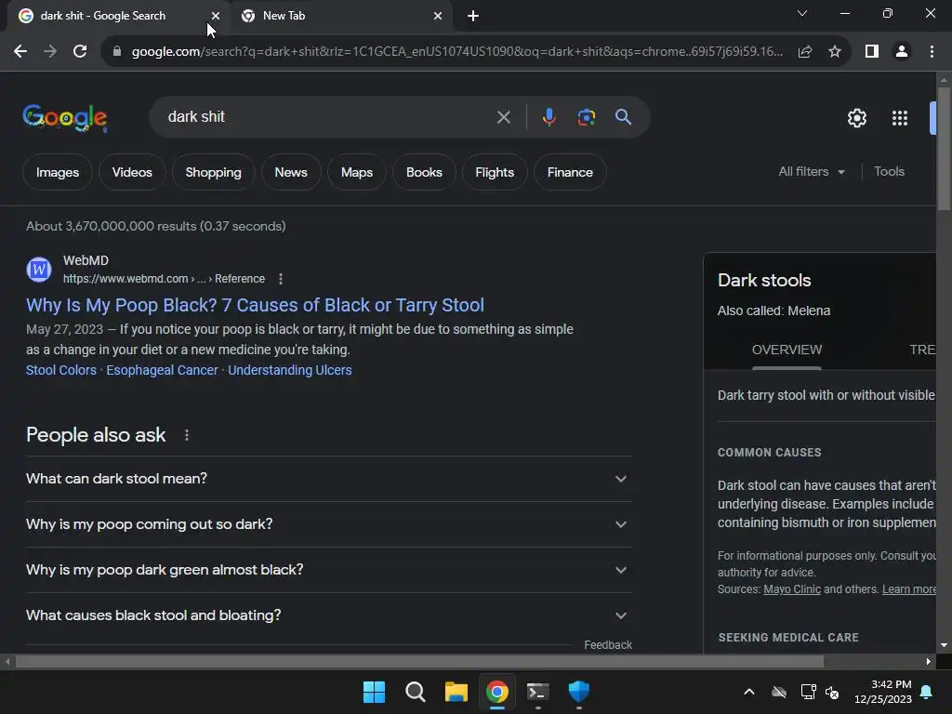Open File Explorer from taskbar
952x714 pixels.
pos(456,692)
